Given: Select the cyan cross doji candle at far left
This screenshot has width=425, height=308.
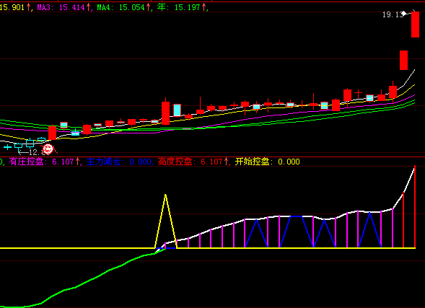Looking at the screenshot, I should coord(7,147).
